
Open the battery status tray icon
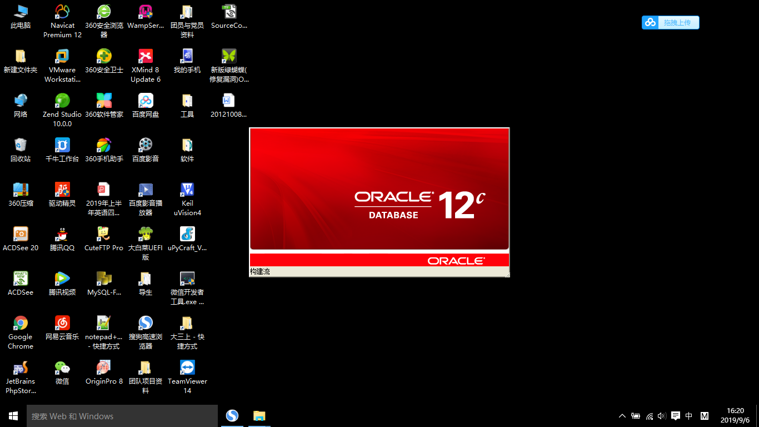[x=636, y=416]
